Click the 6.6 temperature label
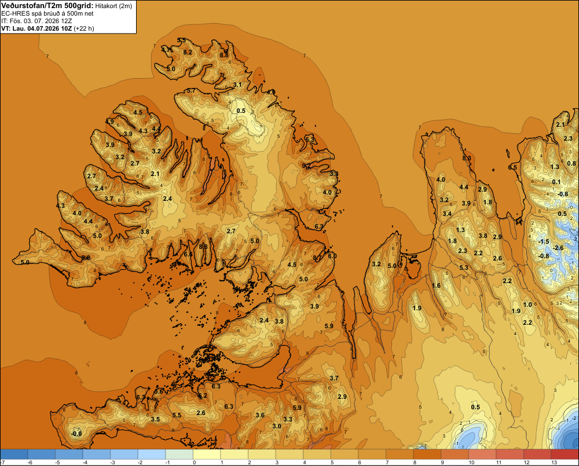 [188, 254]
